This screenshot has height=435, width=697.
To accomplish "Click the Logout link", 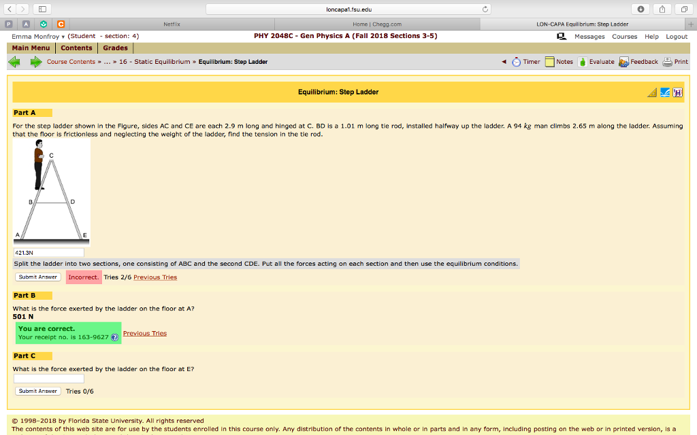I will coord(677,37).
